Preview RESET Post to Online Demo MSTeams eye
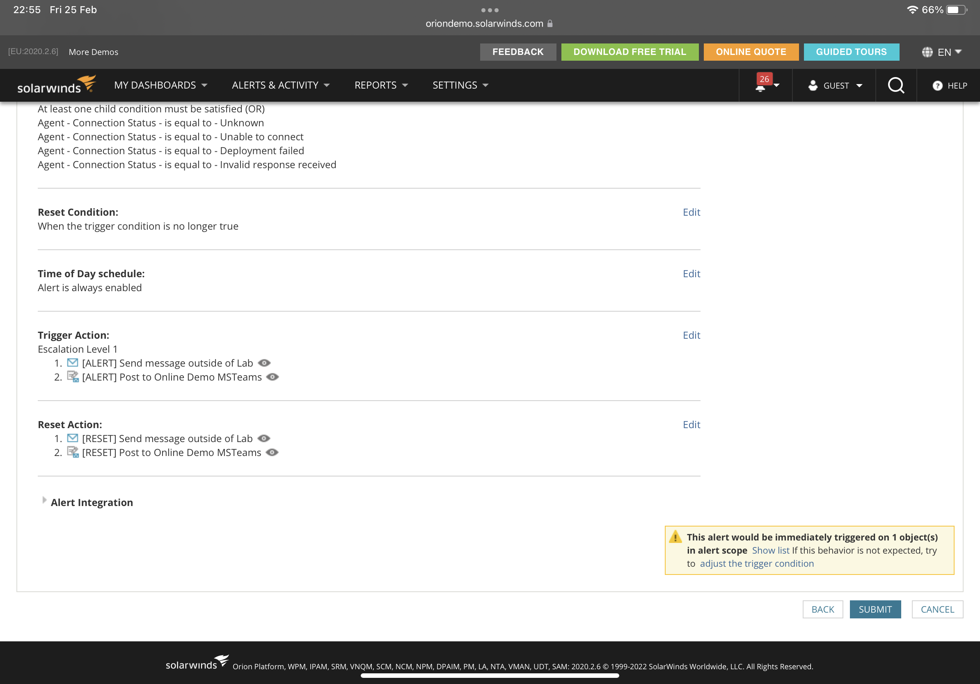This screenshot has width=980, height=684. [x=272, y=452]
